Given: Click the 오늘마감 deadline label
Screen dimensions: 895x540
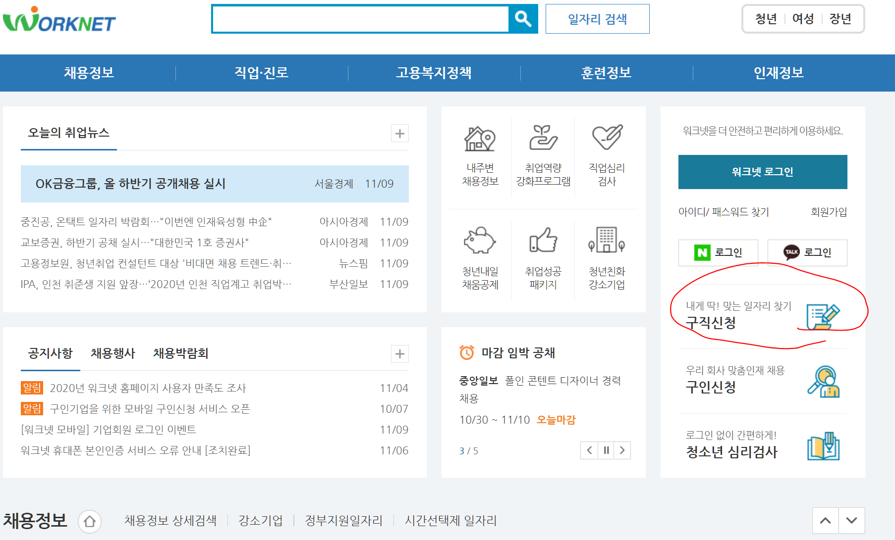Looking at the screenshot, I should [556, 420].
